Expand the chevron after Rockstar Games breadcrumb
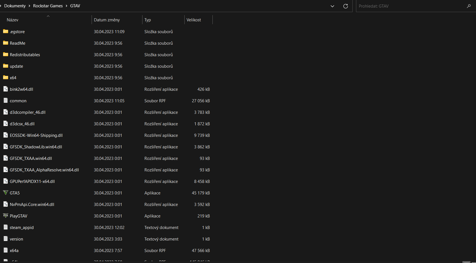Image resolution: width=476 pixels, height=263 pixels. pyautogui.click(x=67, y=6)
